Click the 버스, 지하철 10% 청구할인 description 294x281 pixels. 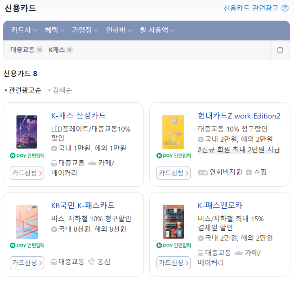click(91, 219)
